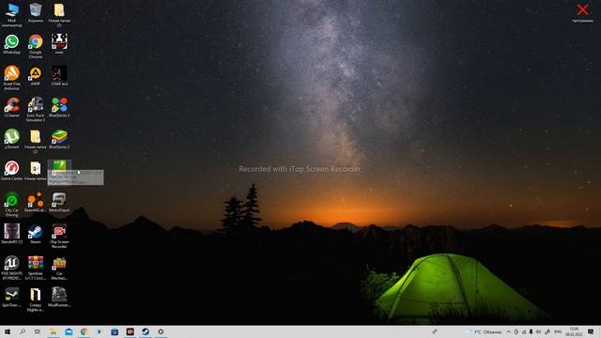The height and width of the screenshot is (338, 601).
Task: Select the plain Новая папка folder
Action: tap(36, 171)
